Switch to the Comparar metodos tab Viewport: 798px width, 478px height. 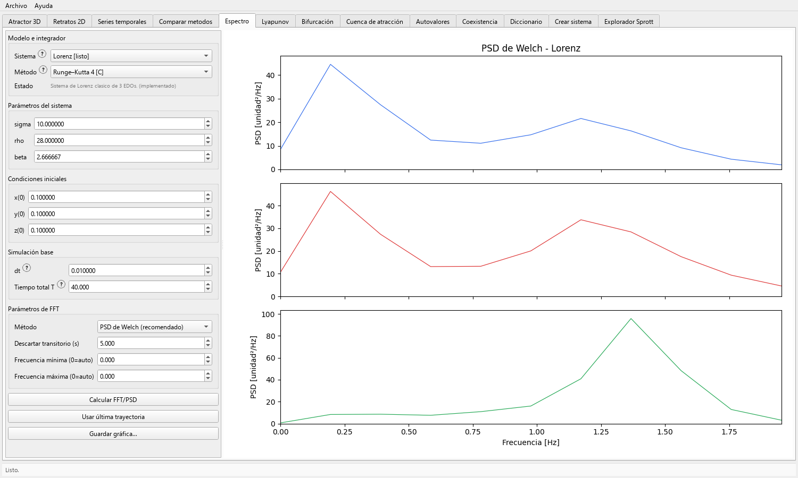pos(186,22)
